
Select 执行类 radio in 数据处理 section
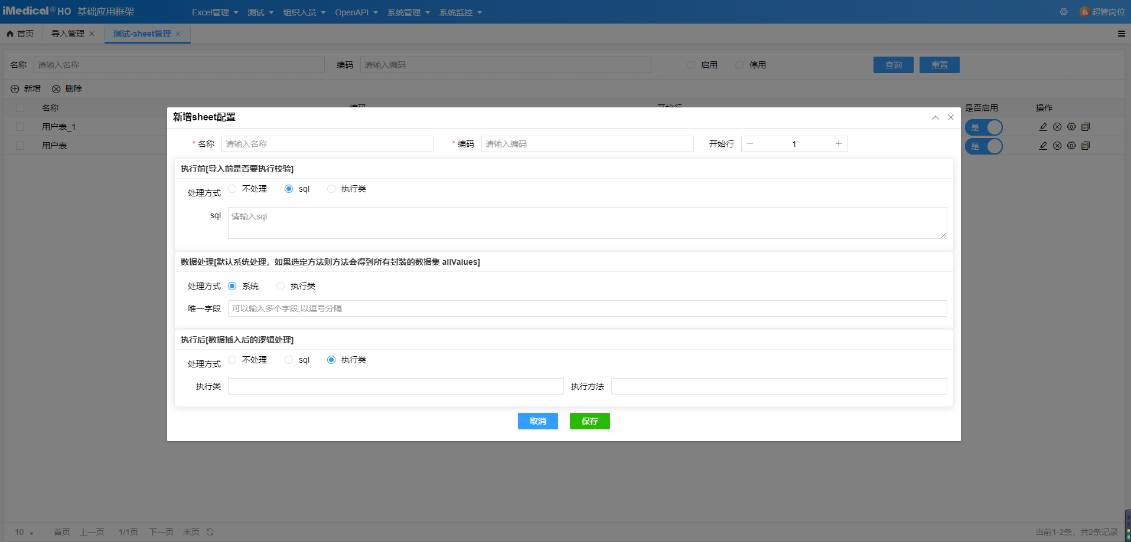click(281, 286)
